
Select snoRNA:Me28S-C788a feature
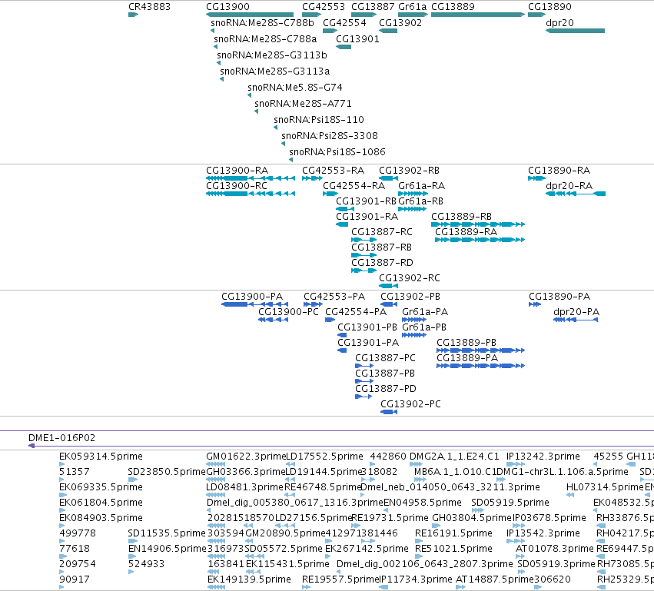[x=216, y=47]
